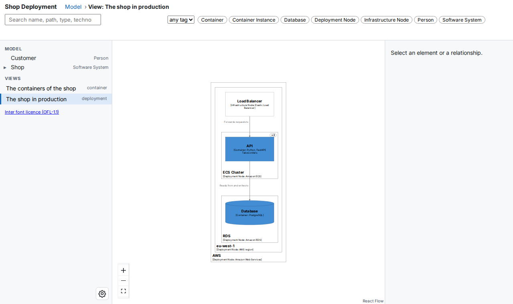Open 'The containers of the shop' view
The image size is (513, 304).
[56, 88]
